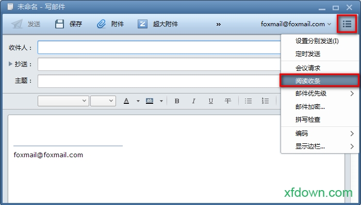
Task: Open 邮件优先级 priority submenu
Action: click(320, 94)
